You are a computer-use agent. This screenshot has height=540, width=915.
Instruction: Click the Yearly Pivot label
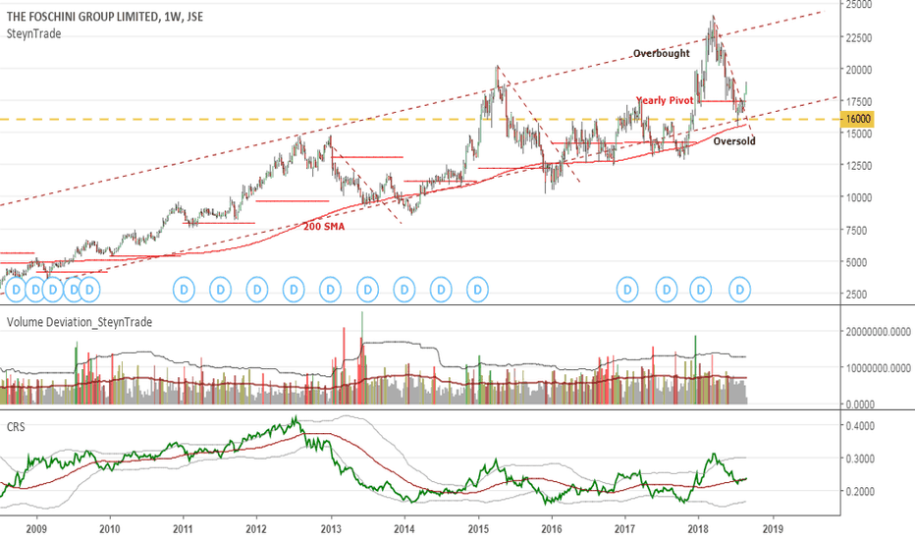665,100
